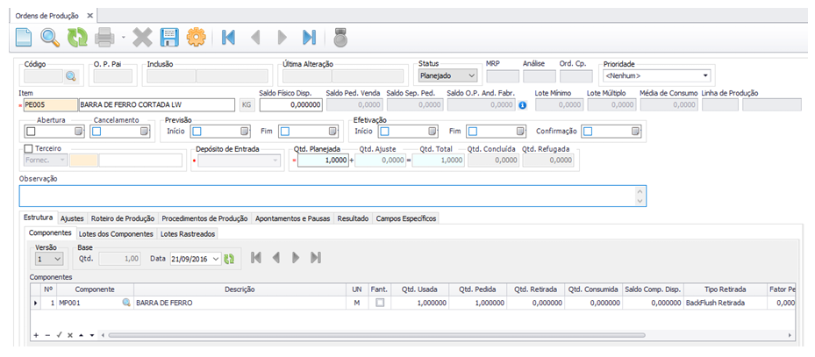This screenshot has height=357, width=815.
Task: Click the lookup icon in Código field
Action: click(71, 77)
